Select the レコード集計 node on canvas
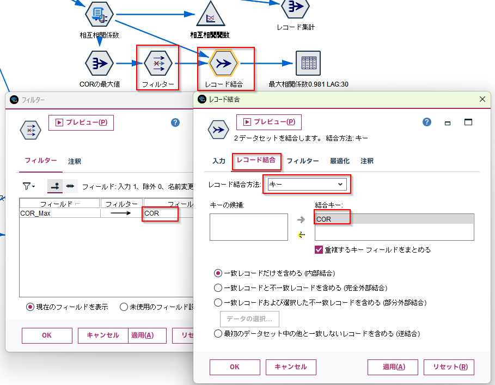Screen dimensions: 495x385 (295, 8)
